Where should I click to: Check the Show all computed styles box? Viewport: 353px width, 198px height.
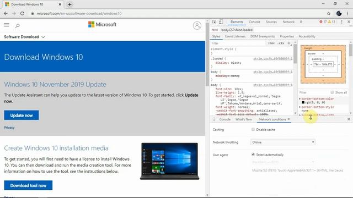(x=332, y=92)
